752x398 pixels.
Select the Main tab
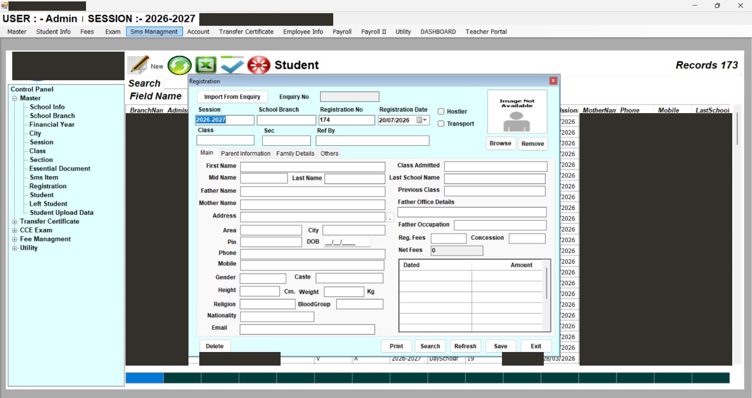pyautogui.click(x=207, y=153)
